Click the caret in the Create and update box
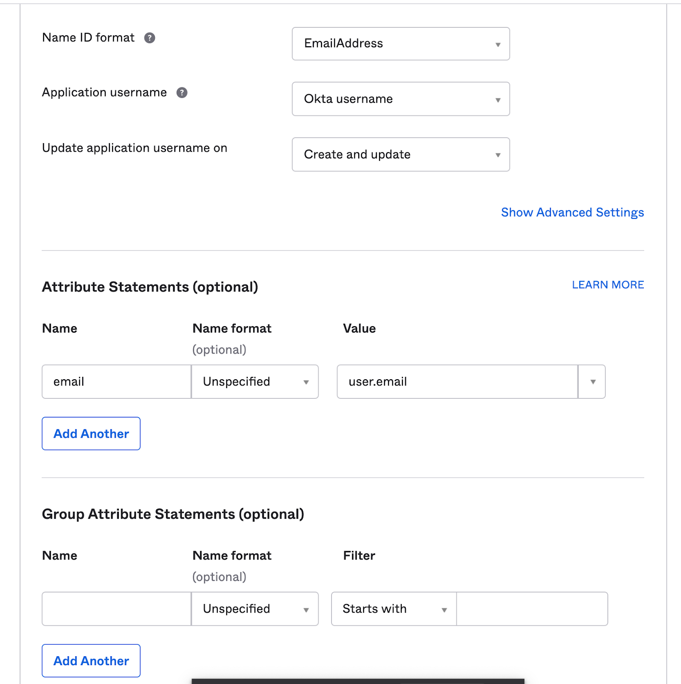681x684 pixels. click(x=497, y=155)
